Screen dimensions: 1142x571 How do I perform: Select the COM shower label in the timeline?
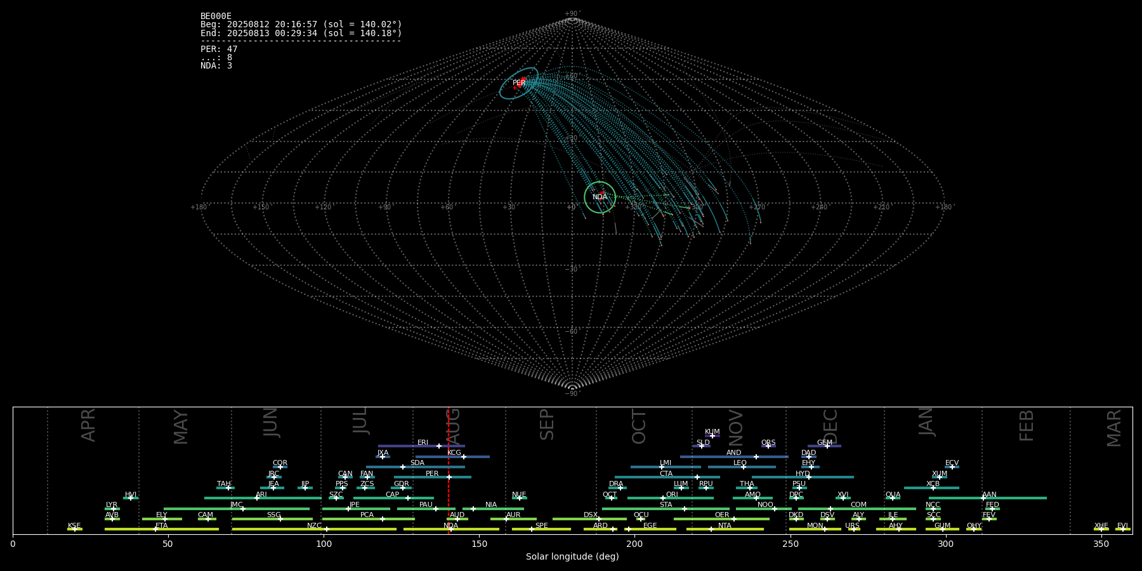click(858, 505)
